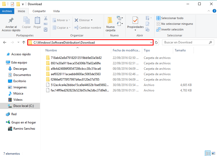
Task: Switch to the Inicio tab
Action: pyautogui.click(x=21, y=11)
